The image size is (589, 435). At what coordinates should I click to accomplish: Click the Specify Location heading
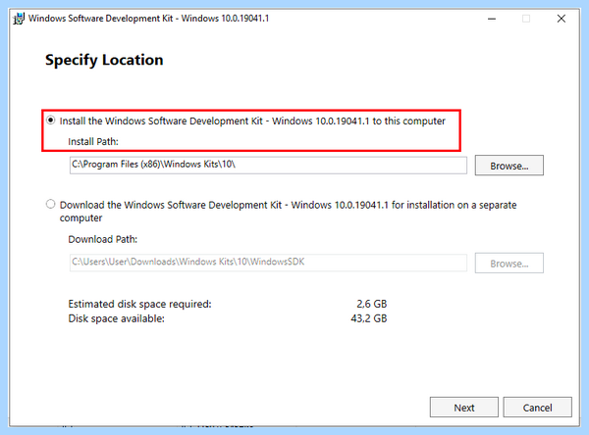click(104, 60)
